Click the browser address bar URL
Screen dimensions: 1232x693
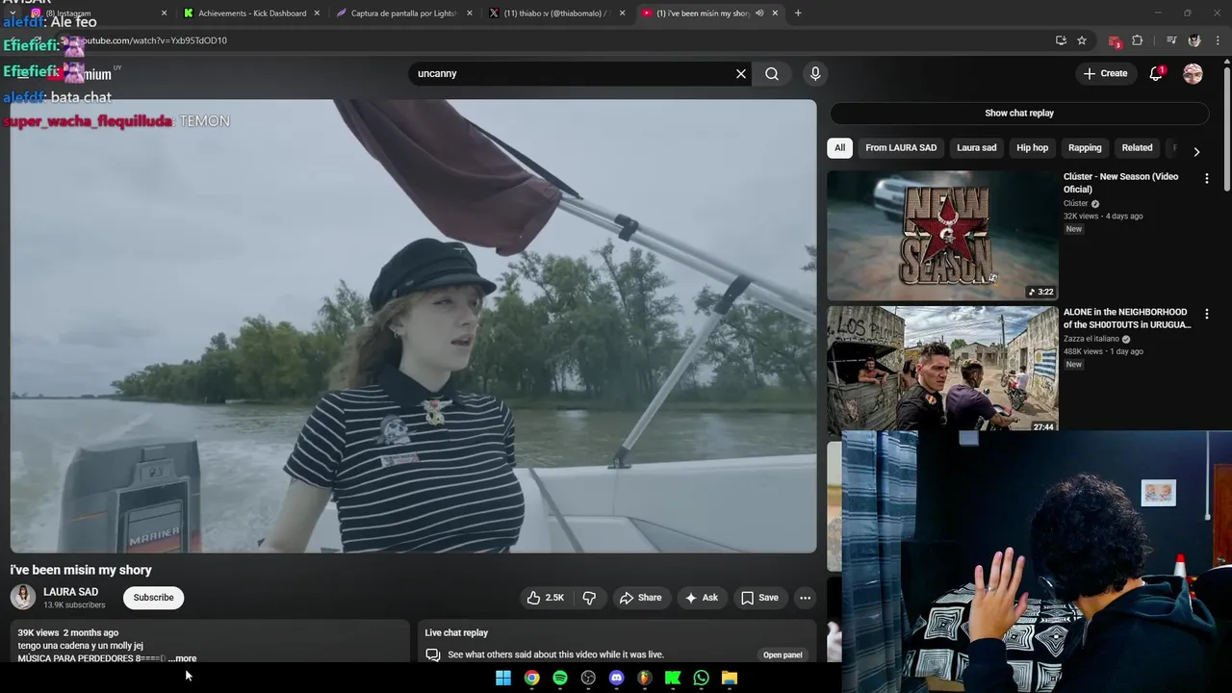pos(154,40)
